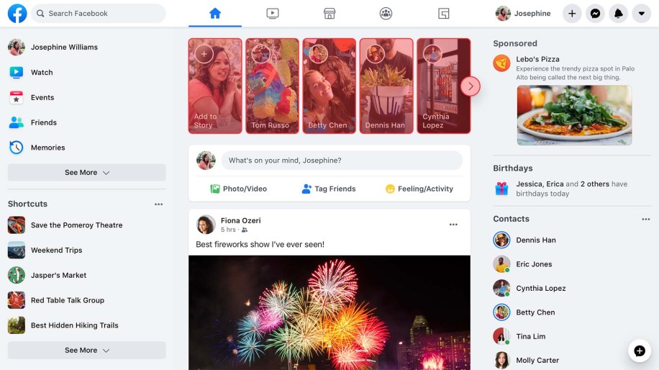The width and height of the screenshot is (659, 370).
Task: Click the Search Facebook field
Action: [x=101, y=13]
